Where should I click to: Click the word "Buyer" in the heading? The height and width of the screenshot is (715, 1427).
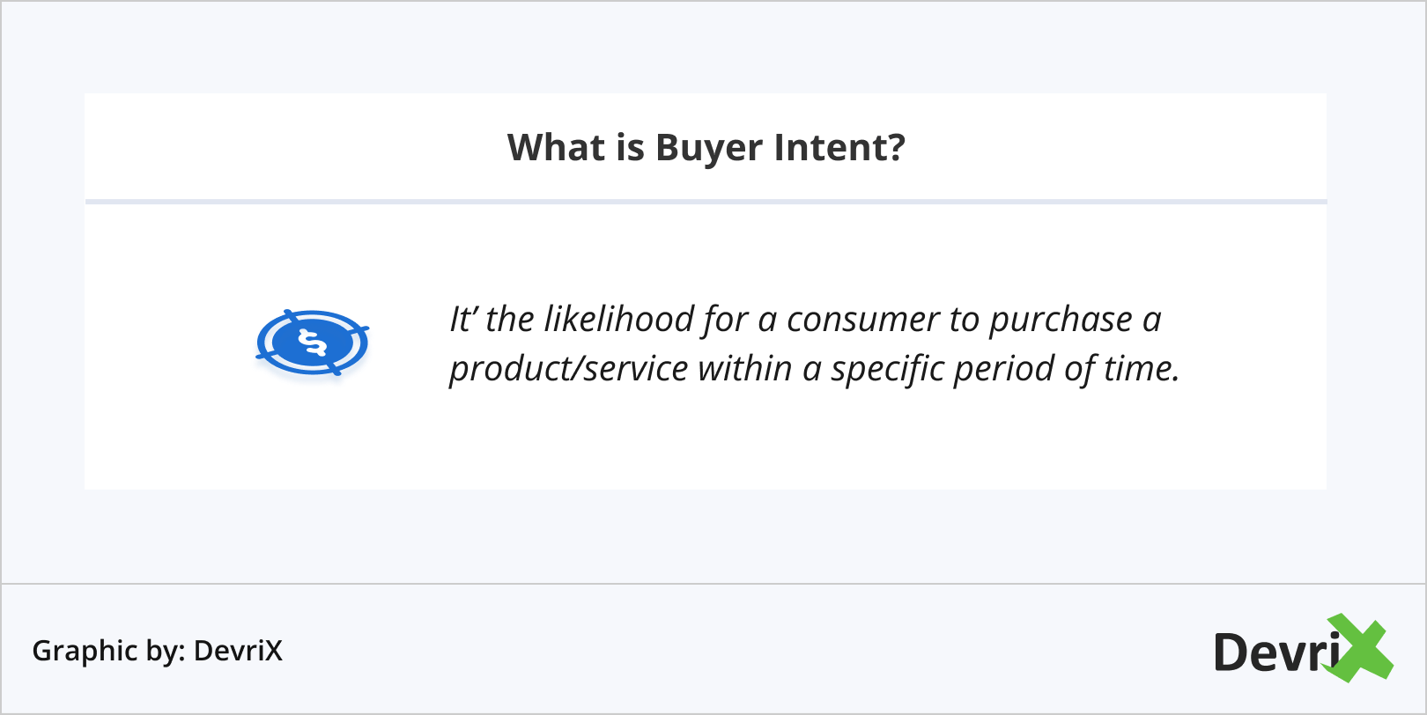pyautogui.click(x=708, y=148)
